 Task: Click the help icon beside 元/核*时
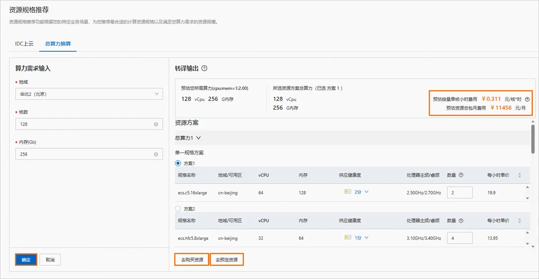tap(527, 99)
